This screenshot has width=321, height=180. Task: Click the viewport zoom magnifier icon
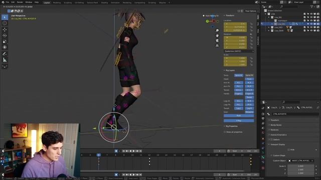pyautogui.click(x=217, y=30)
